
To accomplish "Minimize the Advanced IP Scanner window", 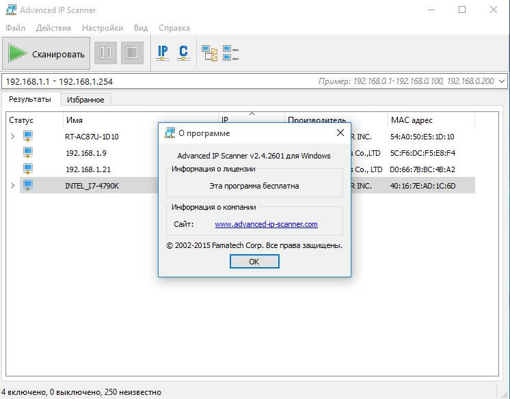I will (x=431, y=10).
